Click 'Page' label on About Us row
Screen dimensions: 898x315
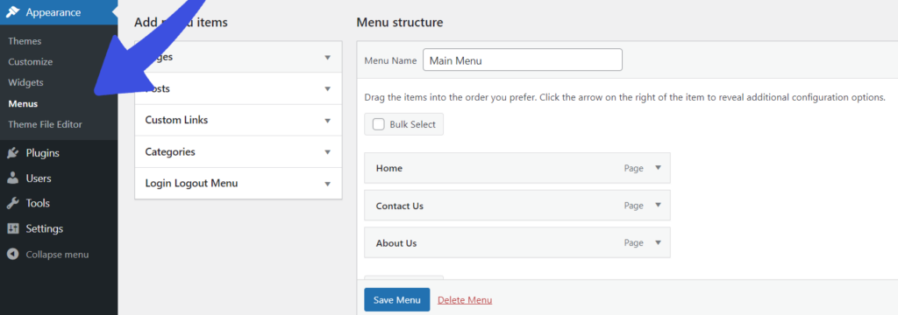pyautogui.click(x=634, y=243)
